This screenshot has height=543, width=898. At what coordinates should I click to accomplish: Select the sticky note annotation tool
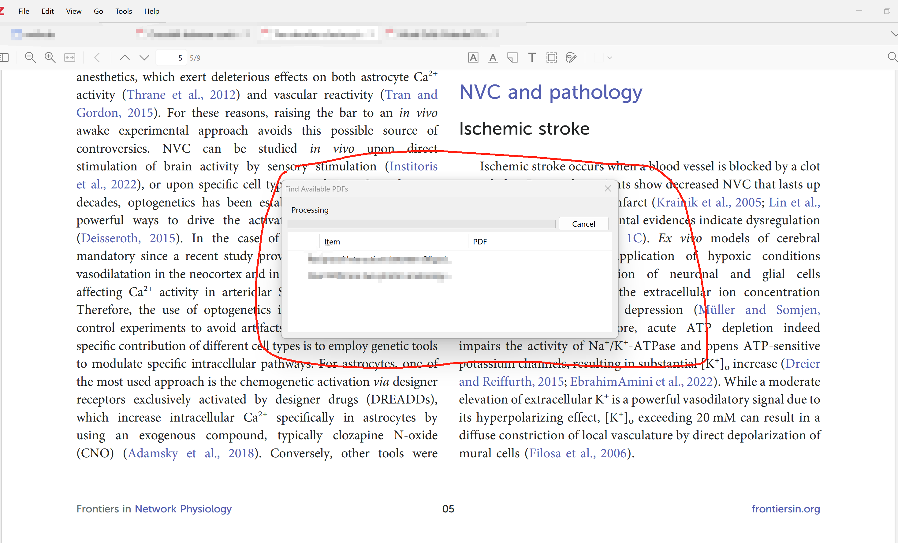pyautogui.click(x=512, y=58)
